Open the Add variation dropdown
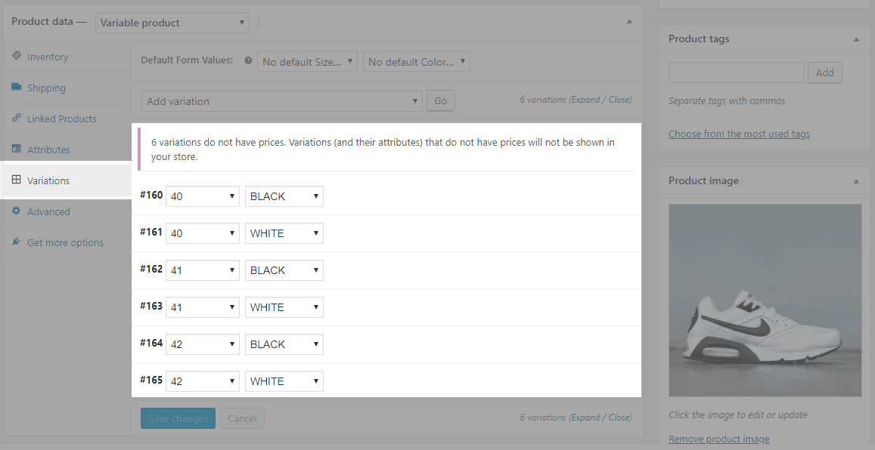 point(282,101)
